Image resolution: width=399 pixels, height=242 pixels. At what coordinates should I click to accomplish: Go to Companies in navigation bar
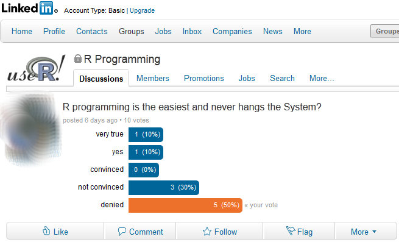click(x=232, y=31)
